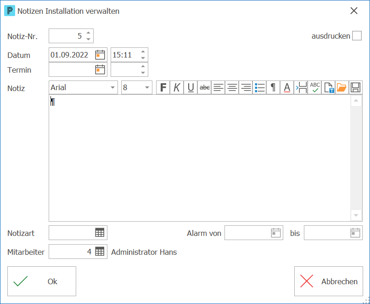Open the Datum calendar picker

(100, 55)
